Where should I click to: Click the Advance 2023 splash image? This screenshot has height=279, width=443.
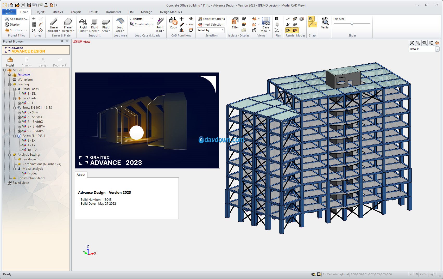147,120
